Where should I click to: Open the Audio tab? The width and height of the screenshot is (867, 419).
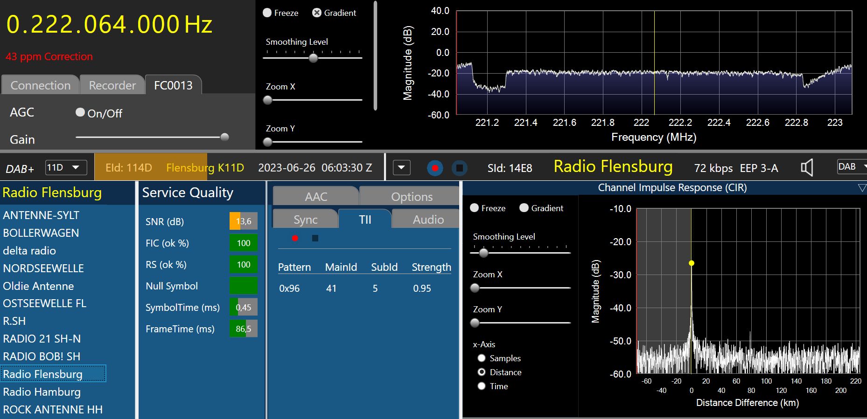[x=428, y=220]
